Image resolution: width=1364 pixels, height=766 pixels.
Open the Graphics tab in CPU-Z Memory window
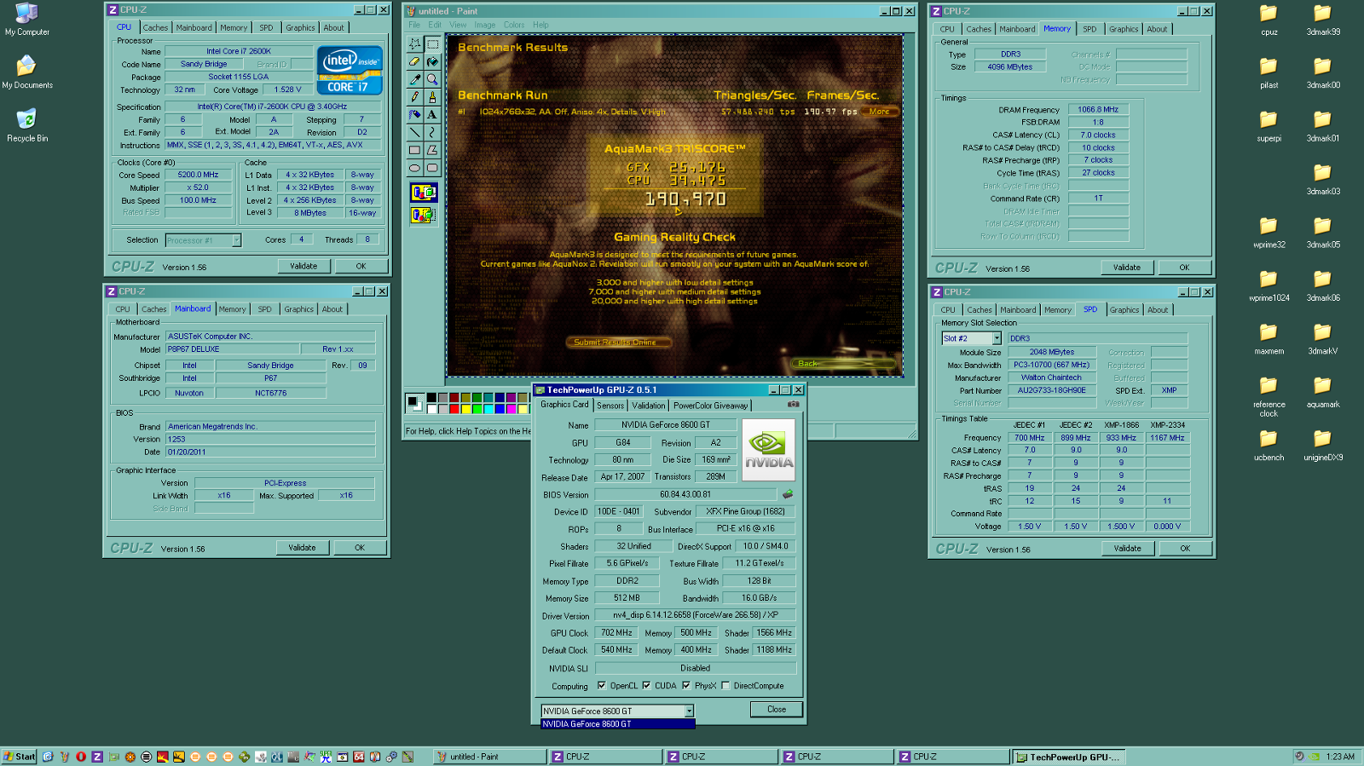1123,29
